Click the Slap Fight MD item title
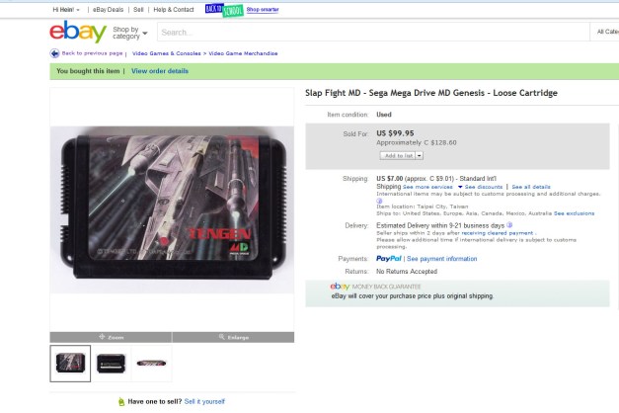Viewport: 619px width, 413px height. pos(431,93)
